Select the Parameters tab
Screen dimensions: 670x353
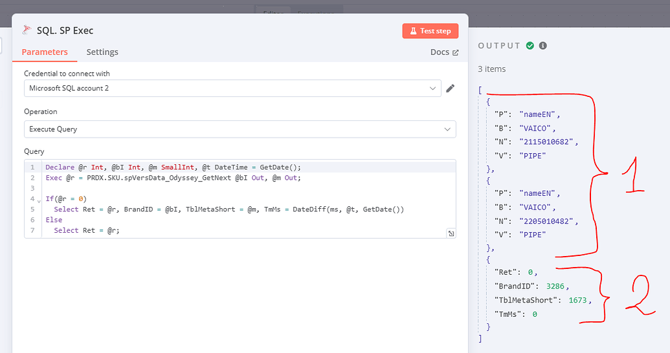click(45, 52)
